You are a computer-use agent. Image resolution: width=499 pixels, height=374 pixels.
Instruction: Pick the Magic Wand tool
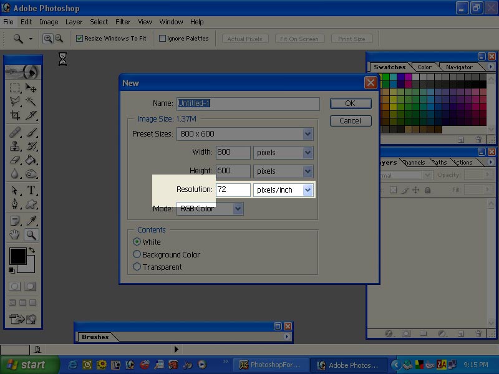[31, 102]
